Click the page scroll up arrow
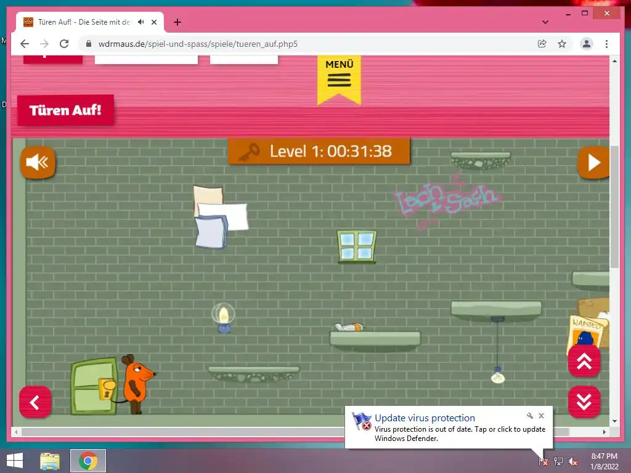Screen dimensions: 631x473 614,61
